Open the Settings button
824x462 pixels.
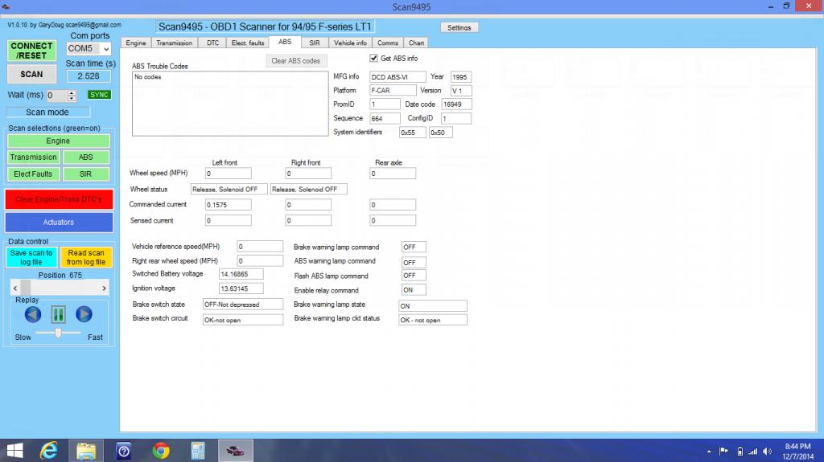click(459, 28)
